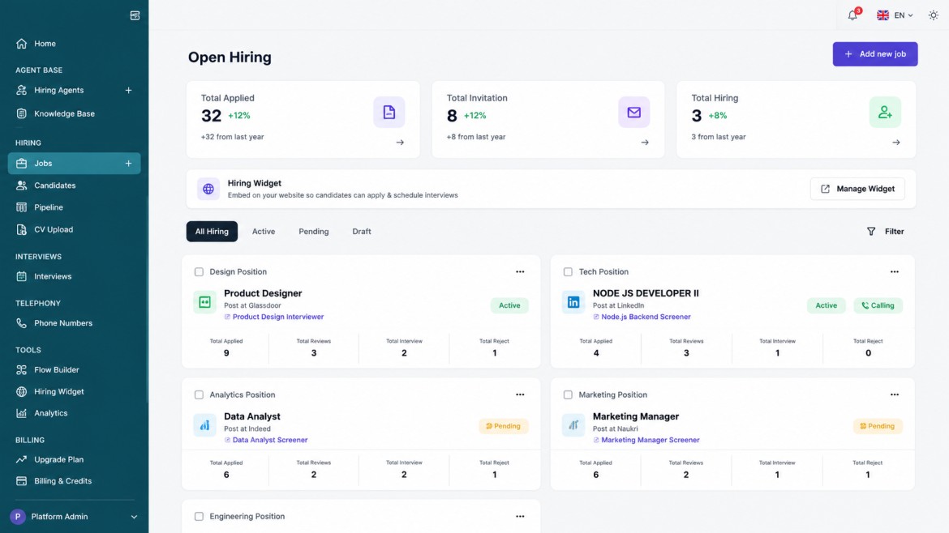Click Manage Widget button
This screenshot has width=949, height=533.
coord(857,189)
